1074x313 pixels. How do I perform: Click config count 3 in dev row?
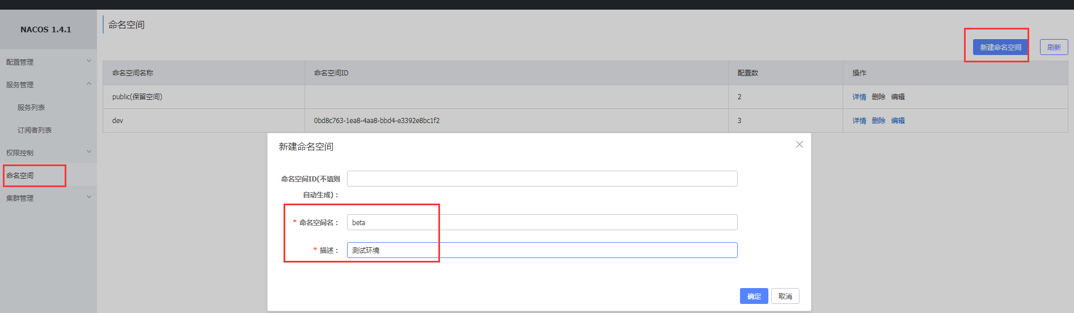739,121
